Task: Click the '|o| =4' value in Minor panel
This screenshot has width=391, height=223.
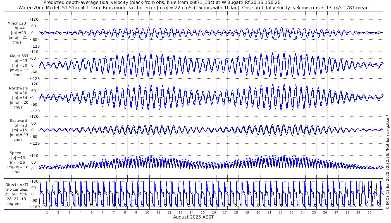Action: tap(19, 28)
